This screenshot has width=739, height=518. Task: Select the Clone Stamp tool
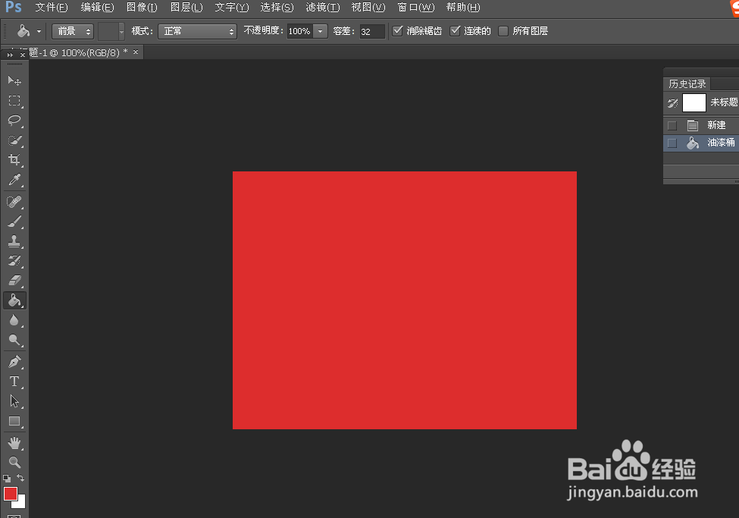(x=14, y=241)
